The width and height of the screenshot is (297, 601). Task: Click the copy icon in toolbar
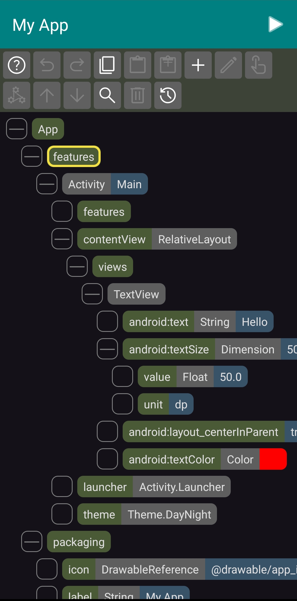[107, 65]
